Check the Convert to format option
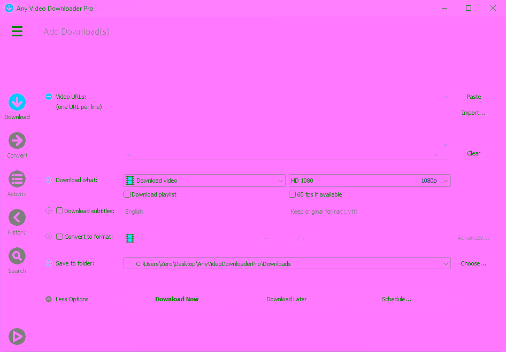506x352 pixels. (x=60, y=236)
